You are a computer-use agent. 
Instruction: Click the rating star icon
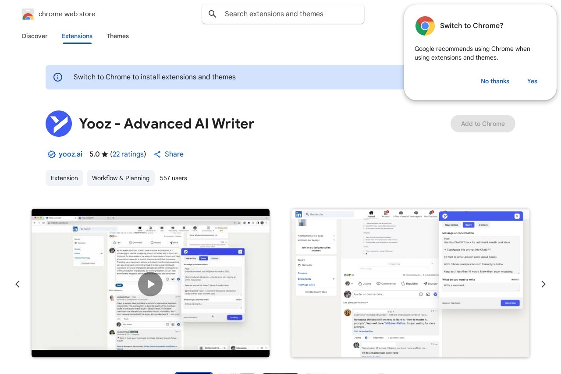click(x=105, y=154)
